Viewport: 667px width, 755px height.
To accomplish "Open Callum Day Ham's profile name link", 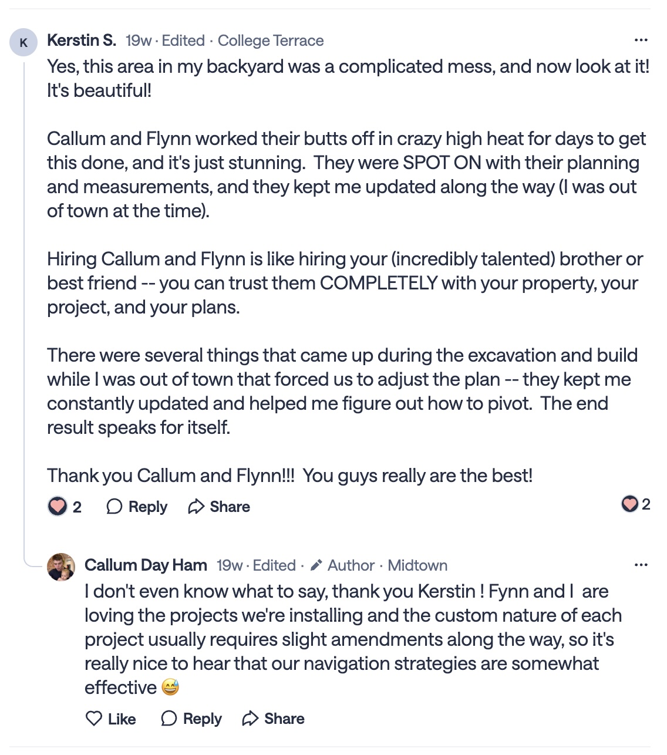I will click(146, 565).
